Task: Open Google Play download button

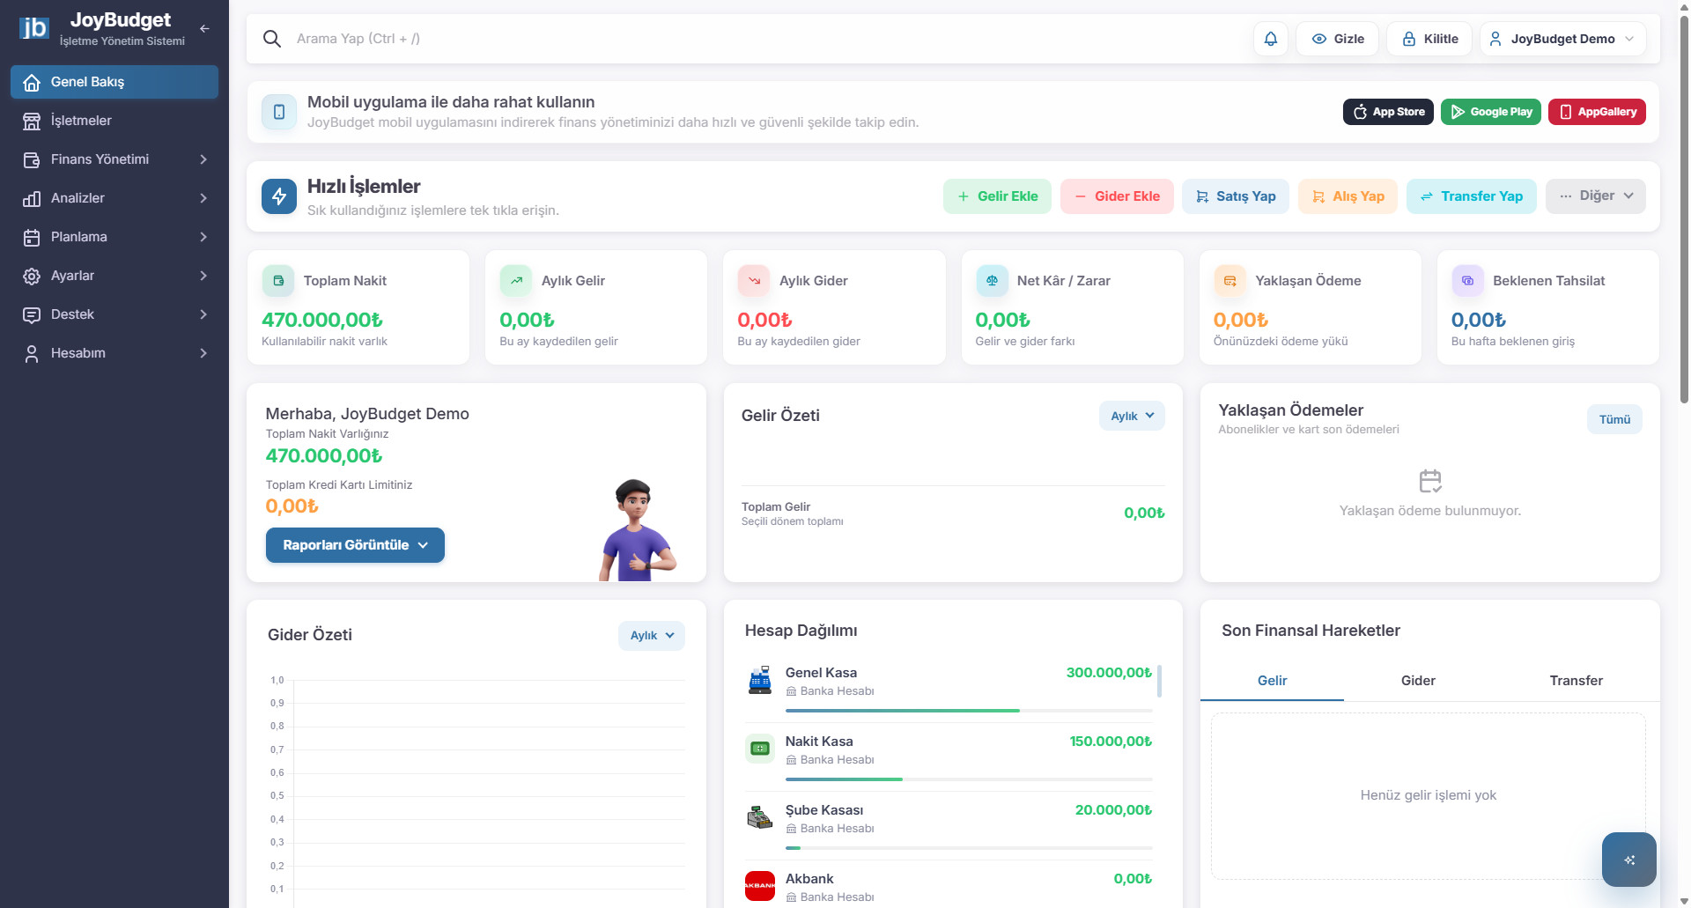Action: point(1491,112)
